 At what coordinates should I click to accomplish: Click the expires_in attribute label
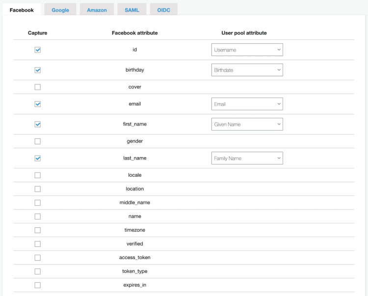pos(135,285)
